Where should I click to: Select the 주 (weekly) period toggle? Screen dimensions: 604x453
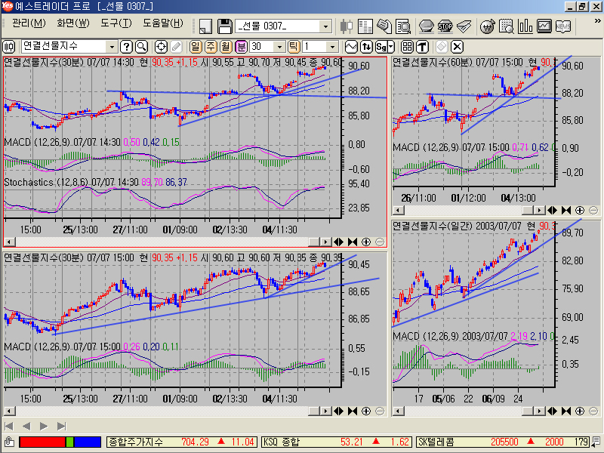point(211,46)
